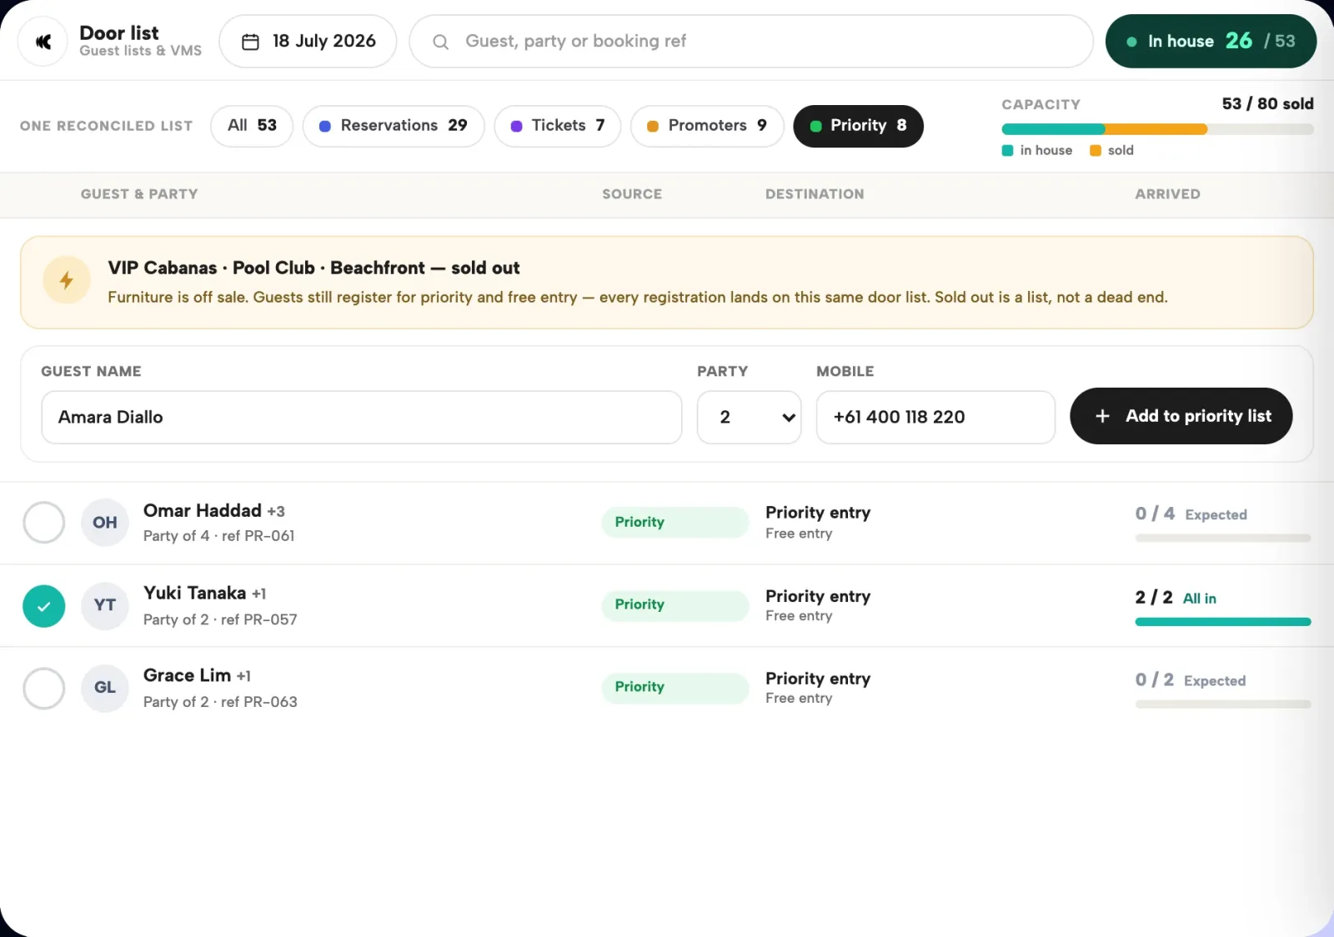Click the 53 / 80 sold capacity text
Screen dimensions: 1334x937
click(x=1267, y=104)
